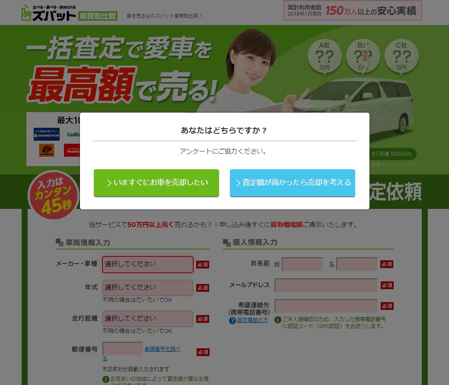Viewport: 449px width, 385px height.
Task: Click the '車を売るならズバット車買取比較！' tagline
Action: click(x=164, y=16)
